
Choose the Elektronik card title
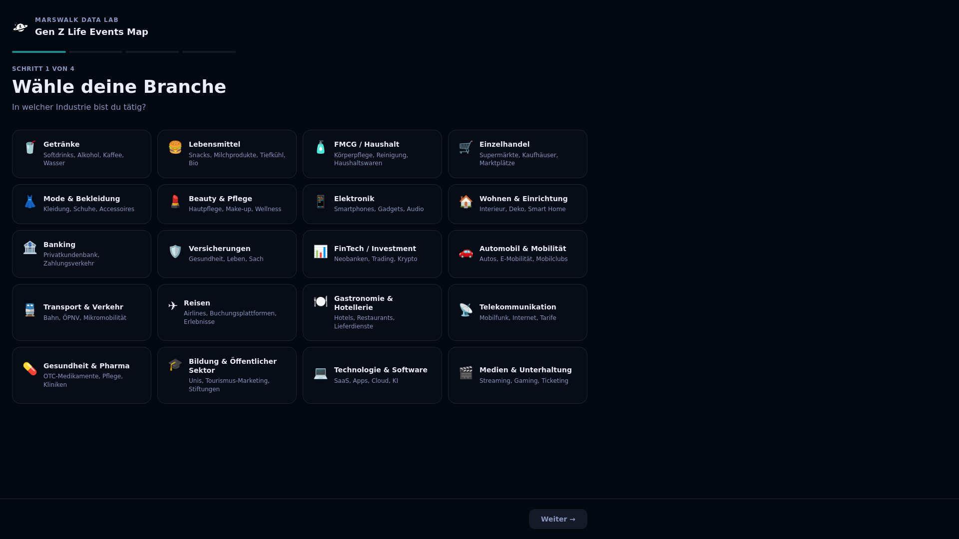354,199
